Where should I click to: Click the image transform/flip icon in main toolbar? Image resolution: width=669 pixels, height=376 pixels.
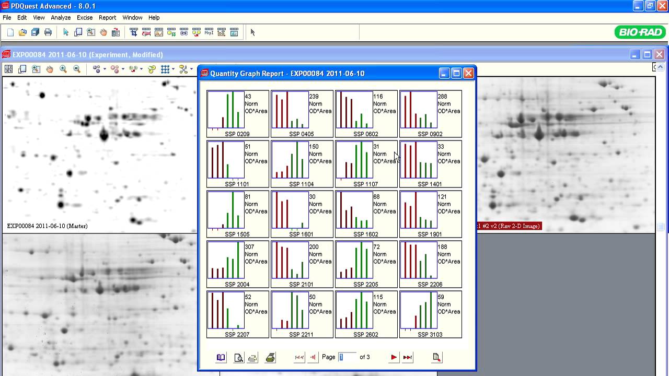tap(116, 32)
